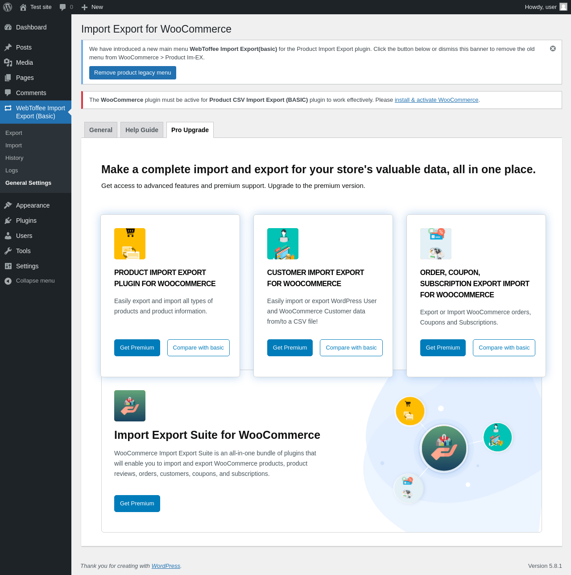Viewport: 571px width, 575px height.
Task: Compare with basic for Product Import Export
Action: (x=199, y=348)
